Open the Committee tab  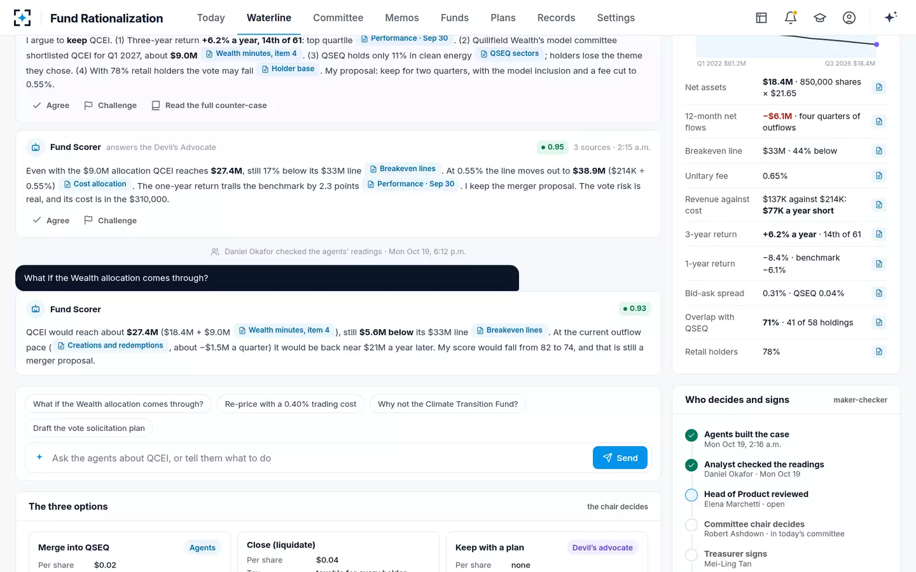point(338,18)
